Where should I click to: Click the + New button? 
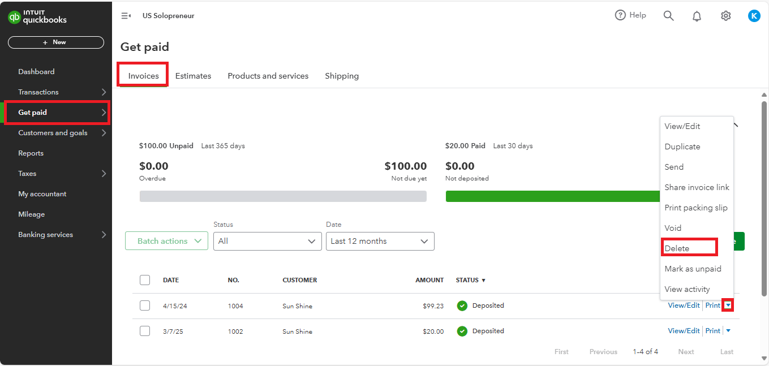[x=55, y=42]
